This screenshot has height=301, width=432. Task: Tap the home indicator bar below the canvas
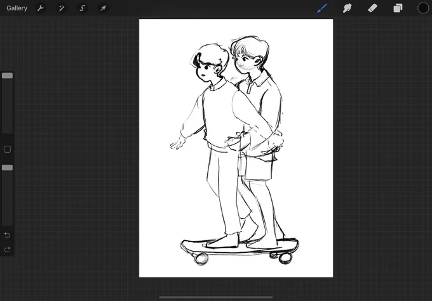(x=216, y=297)
